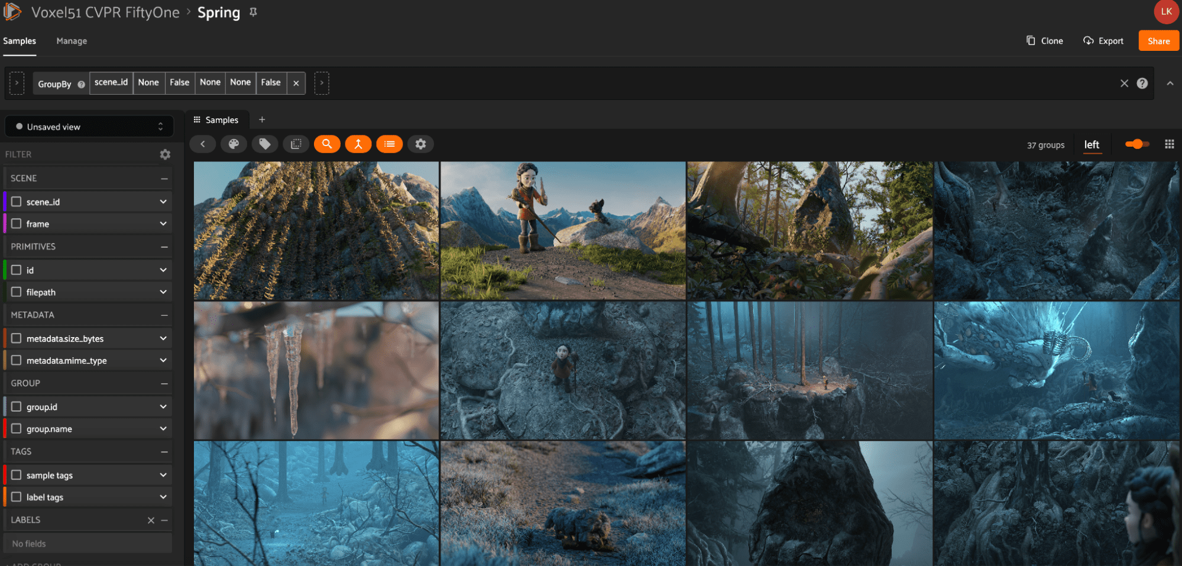Expand the frame filter dropdown arrow
The height and width of the screenshot is (566, 1182).
coord(163,224)
